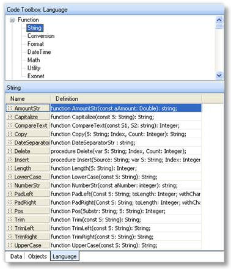Click the UpperCase function definition
The height and width of the screenshot is (269, 231).
[126, 245]
